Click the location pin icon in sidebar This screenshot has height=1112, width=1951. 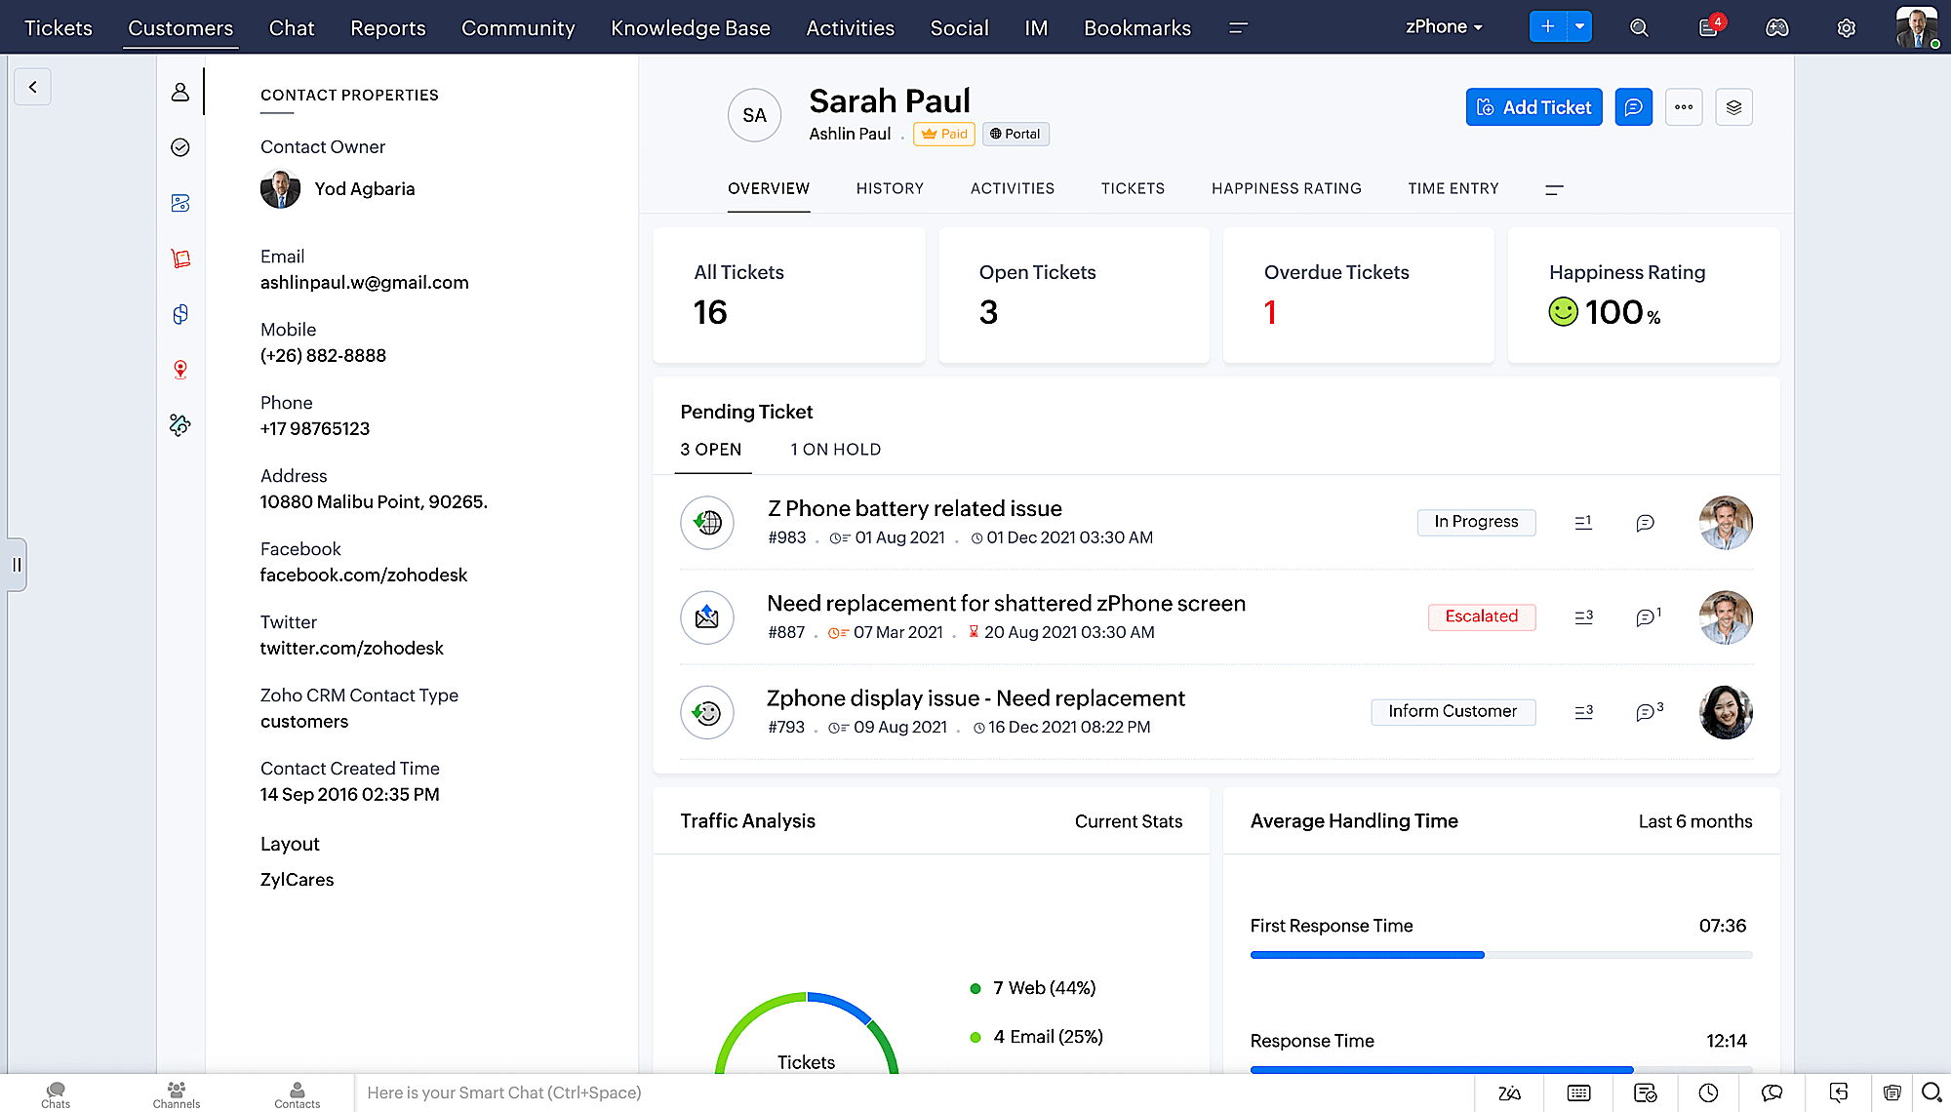[x=180, y=370]
